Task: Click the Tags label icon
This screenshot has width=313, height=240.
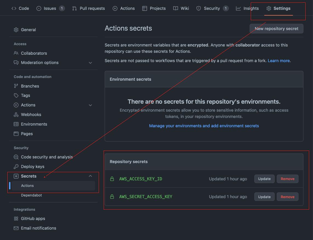Action: [x=16, y=96]
